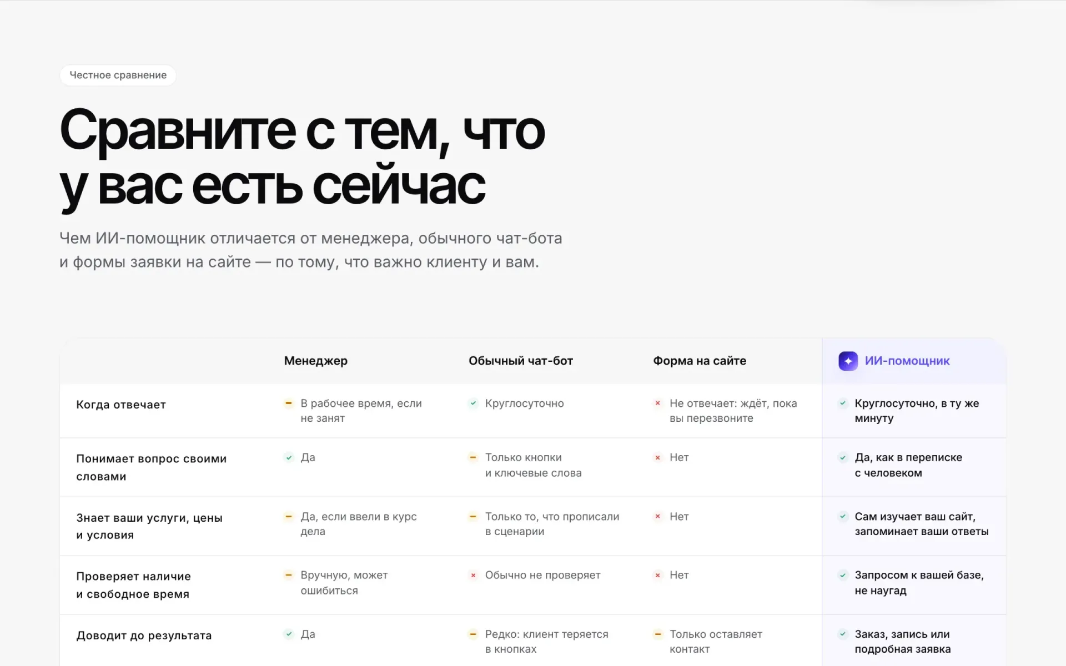Click the purple ИИ-помощник sparkle icon

[848, 361]
